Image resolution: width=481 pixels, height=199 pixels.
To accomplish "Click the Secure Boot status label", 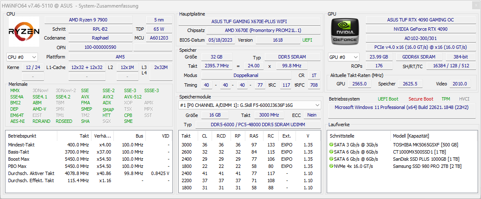I will tap(421, 99).
